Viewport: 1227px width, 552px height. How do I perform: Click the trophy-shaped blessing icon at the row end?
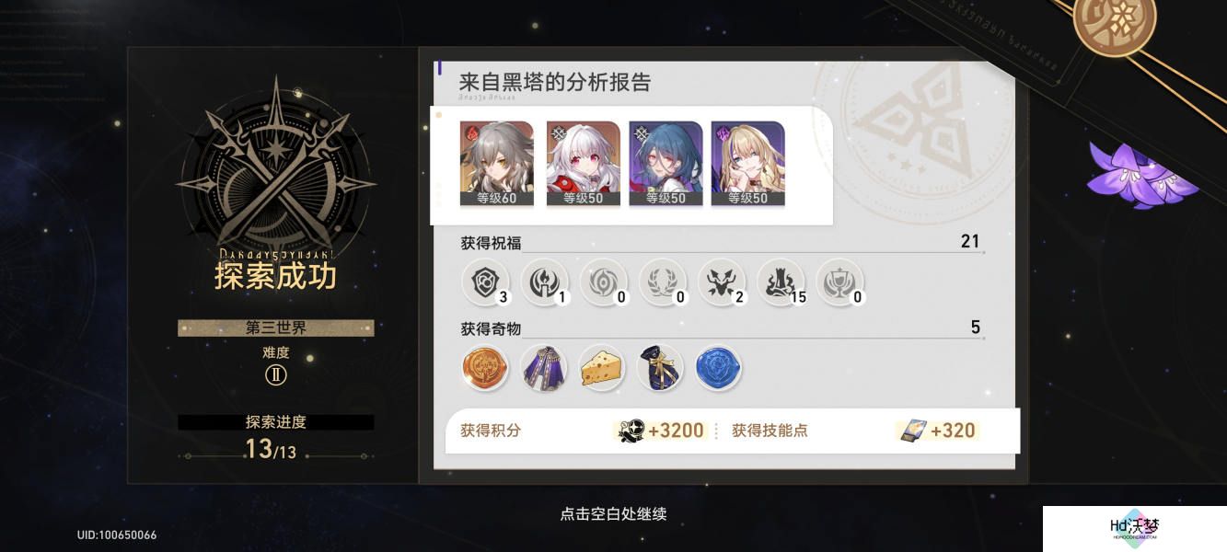click(839, 282)
